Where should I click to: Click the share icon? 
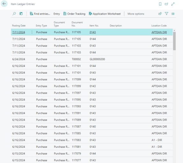click(160, 14)
